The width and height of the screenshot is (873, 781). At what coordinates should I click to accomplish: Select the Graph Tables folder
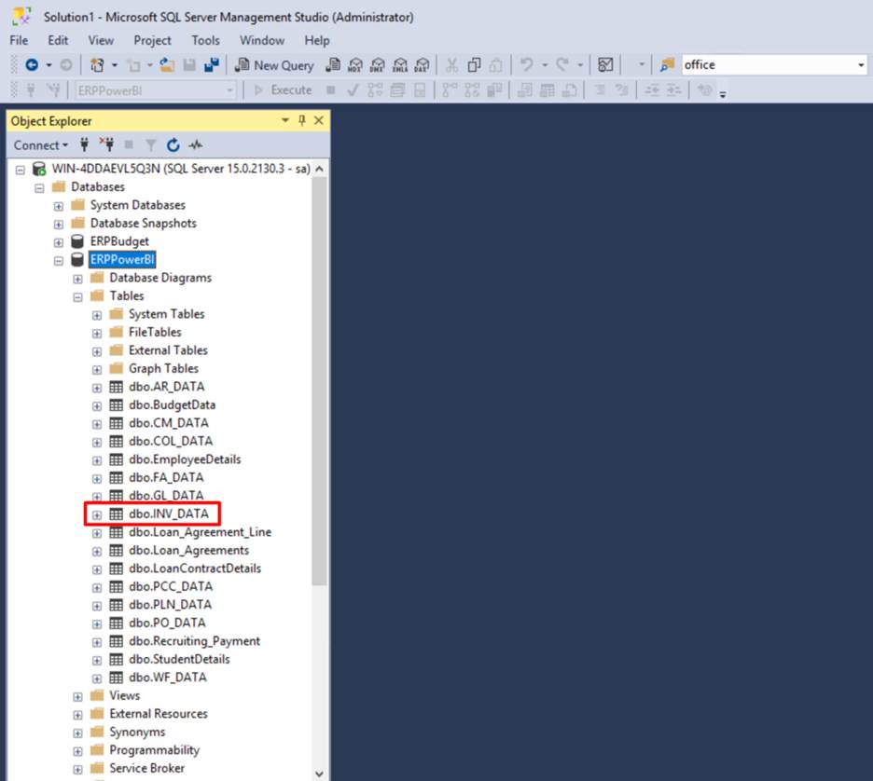click(x=164, y=368)
